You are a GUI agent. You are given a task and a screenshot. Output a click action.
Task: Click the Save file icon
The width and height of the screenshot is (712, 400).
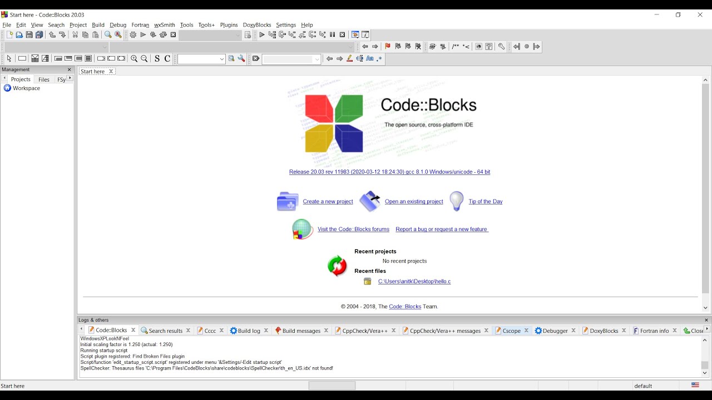click(29, 35)
